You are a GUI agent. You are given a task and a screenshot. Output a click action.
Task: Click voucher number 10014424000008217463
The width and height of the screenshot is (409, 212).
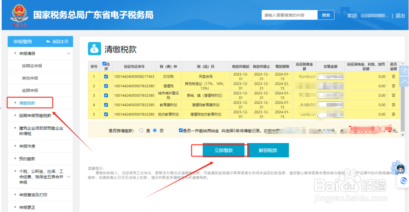coord(134,76)
